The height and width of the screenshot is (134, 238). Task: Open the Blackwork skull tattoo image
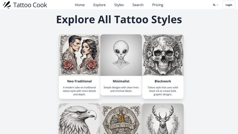click(163, 55)
